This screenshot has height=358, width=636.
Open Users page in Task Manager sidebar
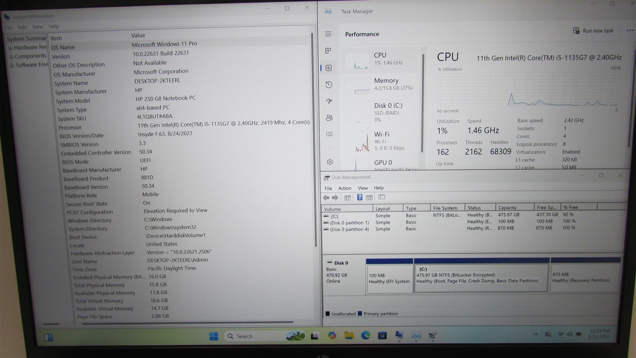point(329,118)
